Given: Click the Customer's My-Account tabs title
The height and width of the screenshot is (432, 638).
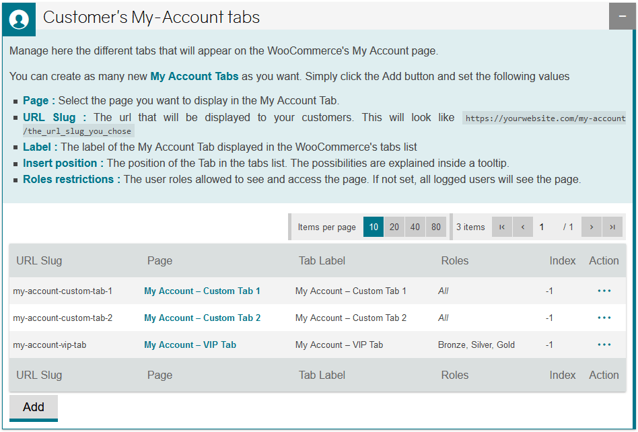Looking at the screenshot, I should (151, 17).
